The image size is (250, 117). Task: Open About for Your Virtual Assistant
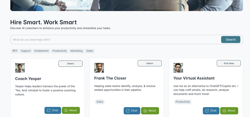coord(229,110)
